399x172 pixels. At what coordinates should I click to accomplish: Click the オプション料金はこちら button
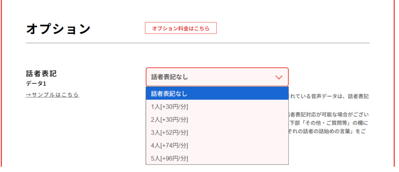tap(180, 28)
